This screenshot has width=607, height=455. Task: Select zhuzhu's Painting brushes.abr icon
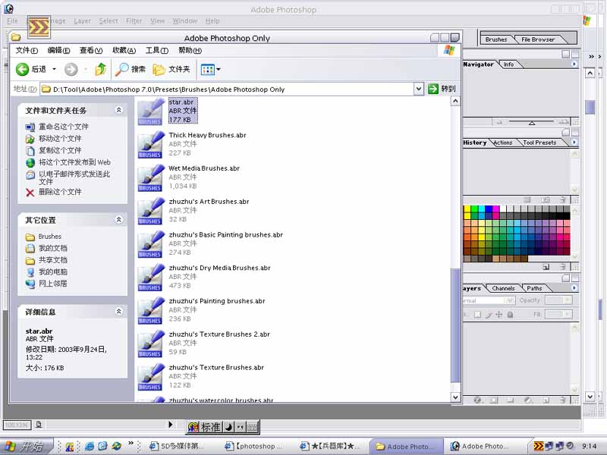(x=150, y=311)
